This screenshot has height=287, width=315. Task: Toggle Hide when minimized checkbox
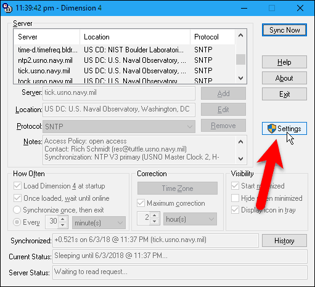tap(235, 198)
